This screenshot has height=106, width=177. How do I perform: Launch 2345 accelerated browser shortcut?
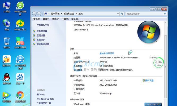coord(20,62)
